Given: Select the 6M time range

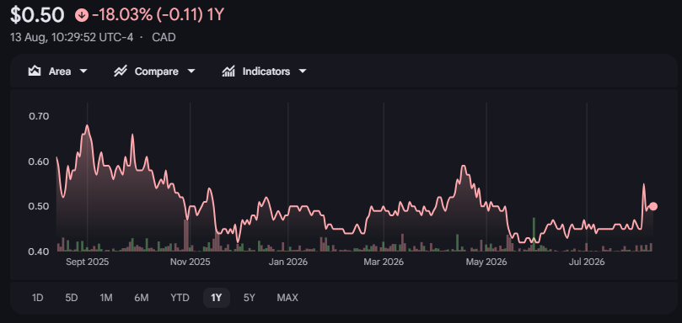Looking at the screenshot, I should click(142, 298).
